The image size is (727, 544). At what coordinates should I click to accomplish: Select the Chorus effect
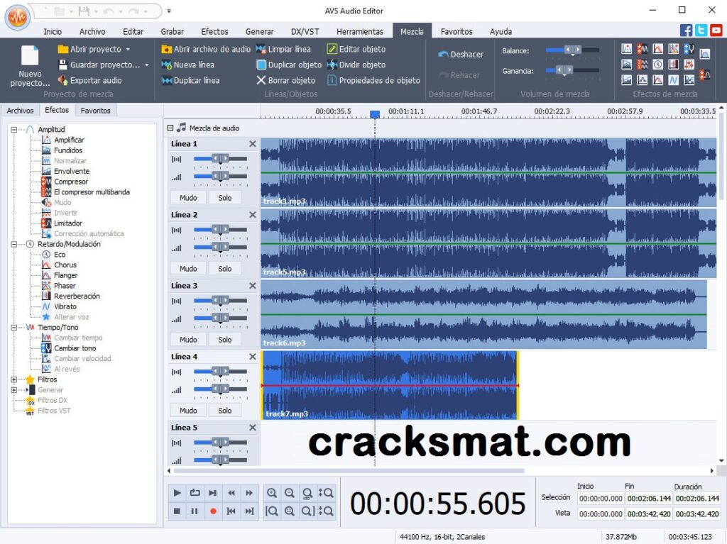tap(65, 265)
